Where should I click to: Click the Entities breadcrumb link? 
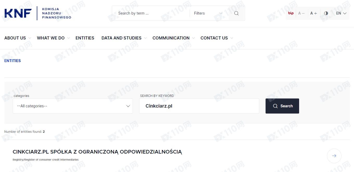[12, 61]
